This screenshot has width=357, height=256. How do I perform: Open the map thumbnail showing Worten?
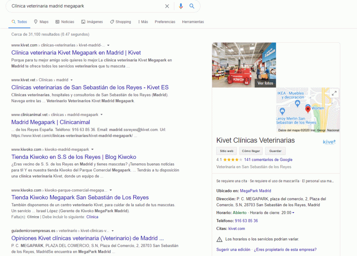[308, 110]
